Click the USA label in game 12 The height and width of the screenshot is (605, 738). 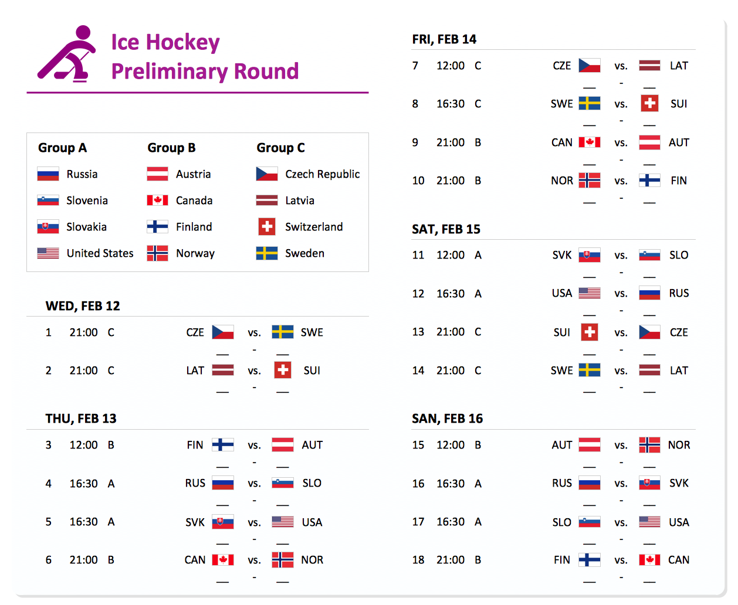(x=561, y=293)
